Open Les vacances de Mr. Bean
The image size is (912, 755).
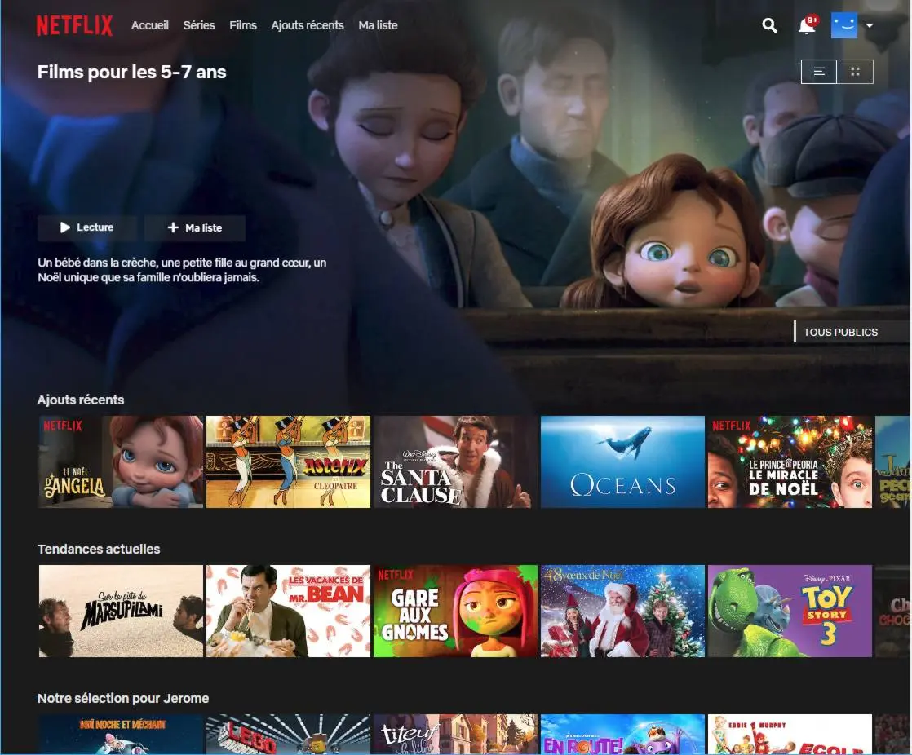coord(289,611)
